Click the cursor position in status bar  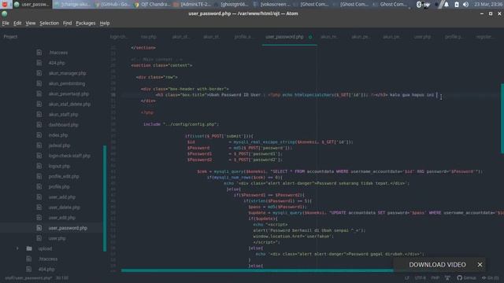(x=61, y=277)
